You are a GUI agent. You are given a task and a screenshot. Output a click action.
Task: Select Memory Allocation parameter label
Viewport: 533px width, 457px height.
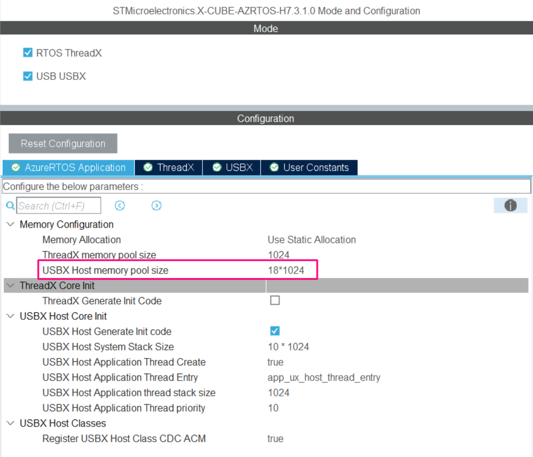82,239
